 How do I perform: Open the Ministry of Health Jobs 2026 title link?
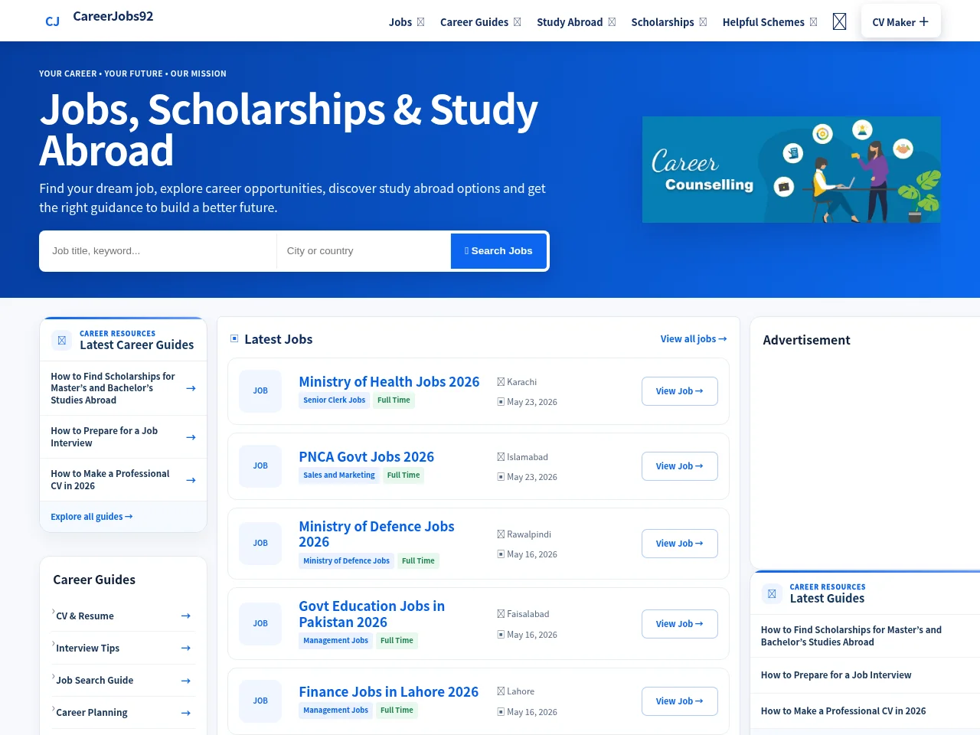(389, 381)
